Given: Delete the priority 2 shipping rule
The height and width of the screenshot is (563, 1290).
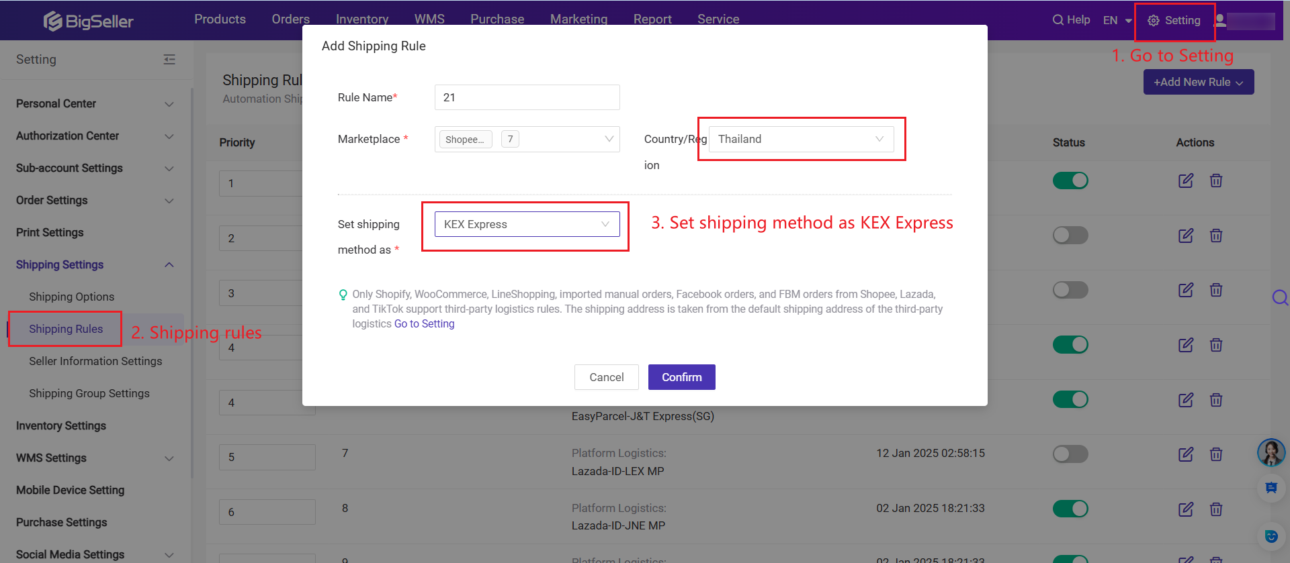Looking at the screenshot, I should click(1216, 236).
